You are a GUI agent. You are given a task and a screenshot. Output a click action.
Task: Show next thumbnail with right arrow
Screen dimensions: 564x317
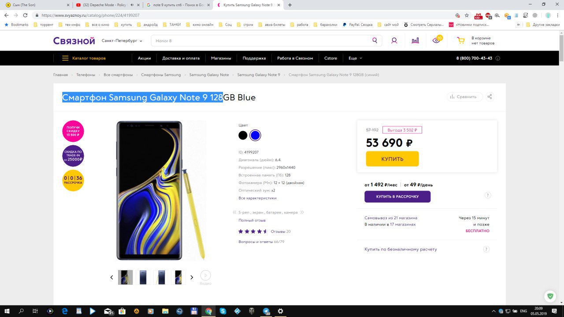pyautogui.click(x=192, y=277)
